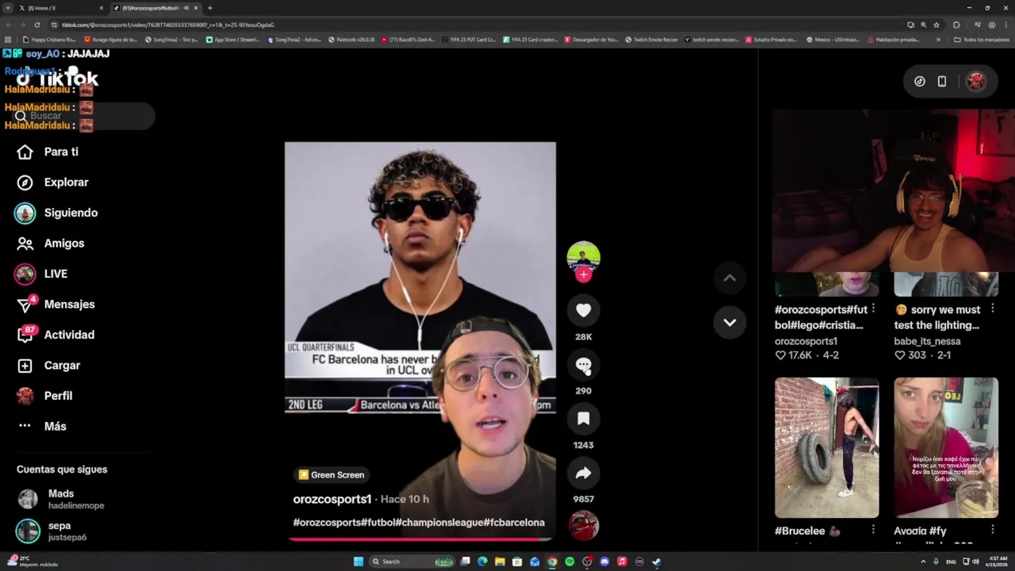Image resolution: width=1015 pixels, height=571 pixels.
Task: Open the spinning sound disc icon
Action: [584, 526]
